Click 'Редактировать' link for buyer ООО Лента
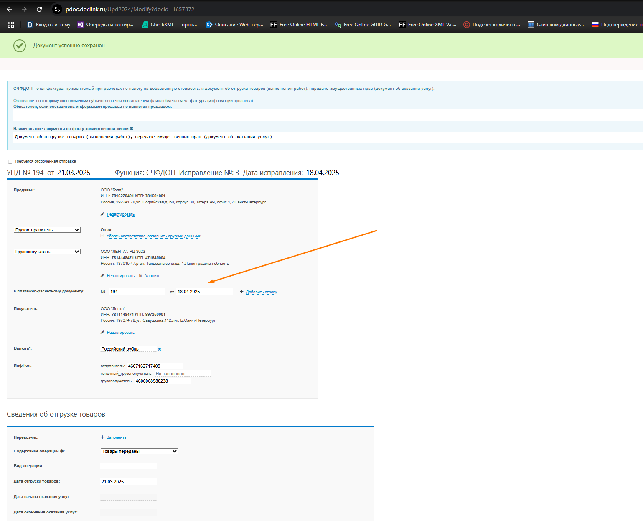 pos(121,333)
